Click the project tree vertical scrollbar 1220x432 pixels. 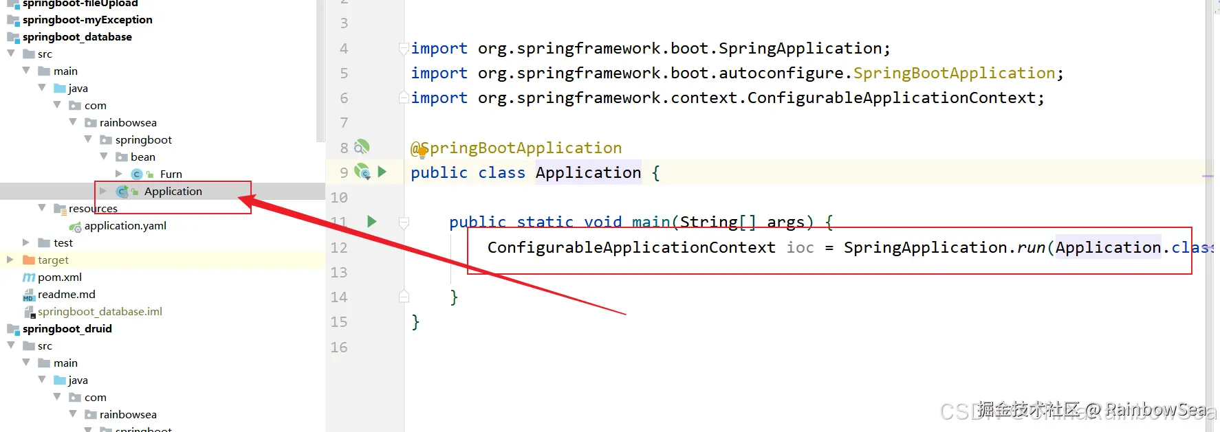[x=320, y=71]
